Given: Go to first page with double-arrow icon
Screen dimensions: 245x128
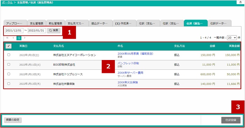Looking at the screenshot, I should [x=7, y=38].
